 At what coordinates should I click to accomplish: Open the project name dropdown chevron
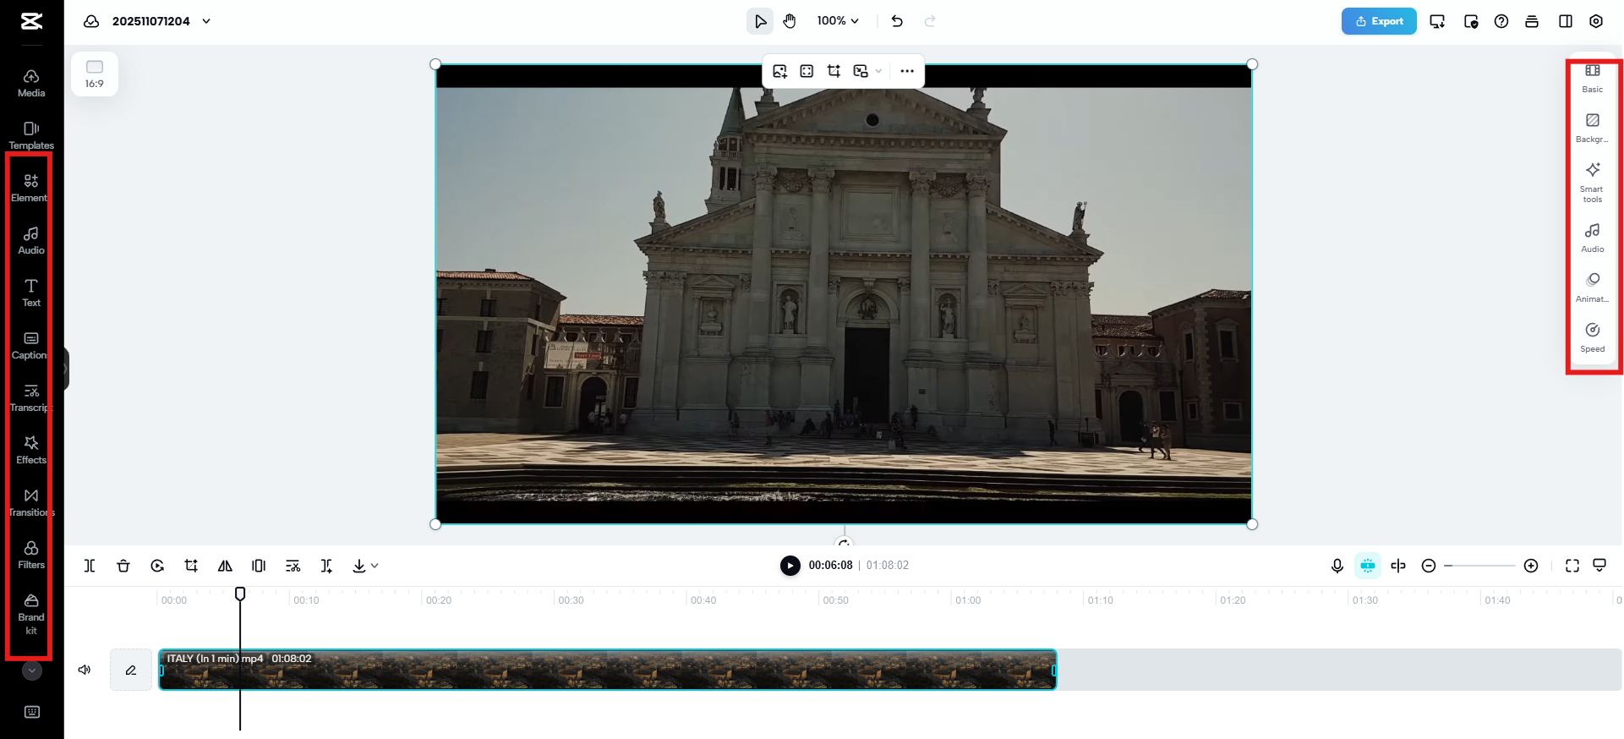tap(206, 21)
